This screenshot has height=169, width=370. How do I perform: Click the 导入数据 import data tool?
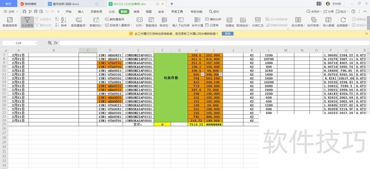click(x=328, y=22)
